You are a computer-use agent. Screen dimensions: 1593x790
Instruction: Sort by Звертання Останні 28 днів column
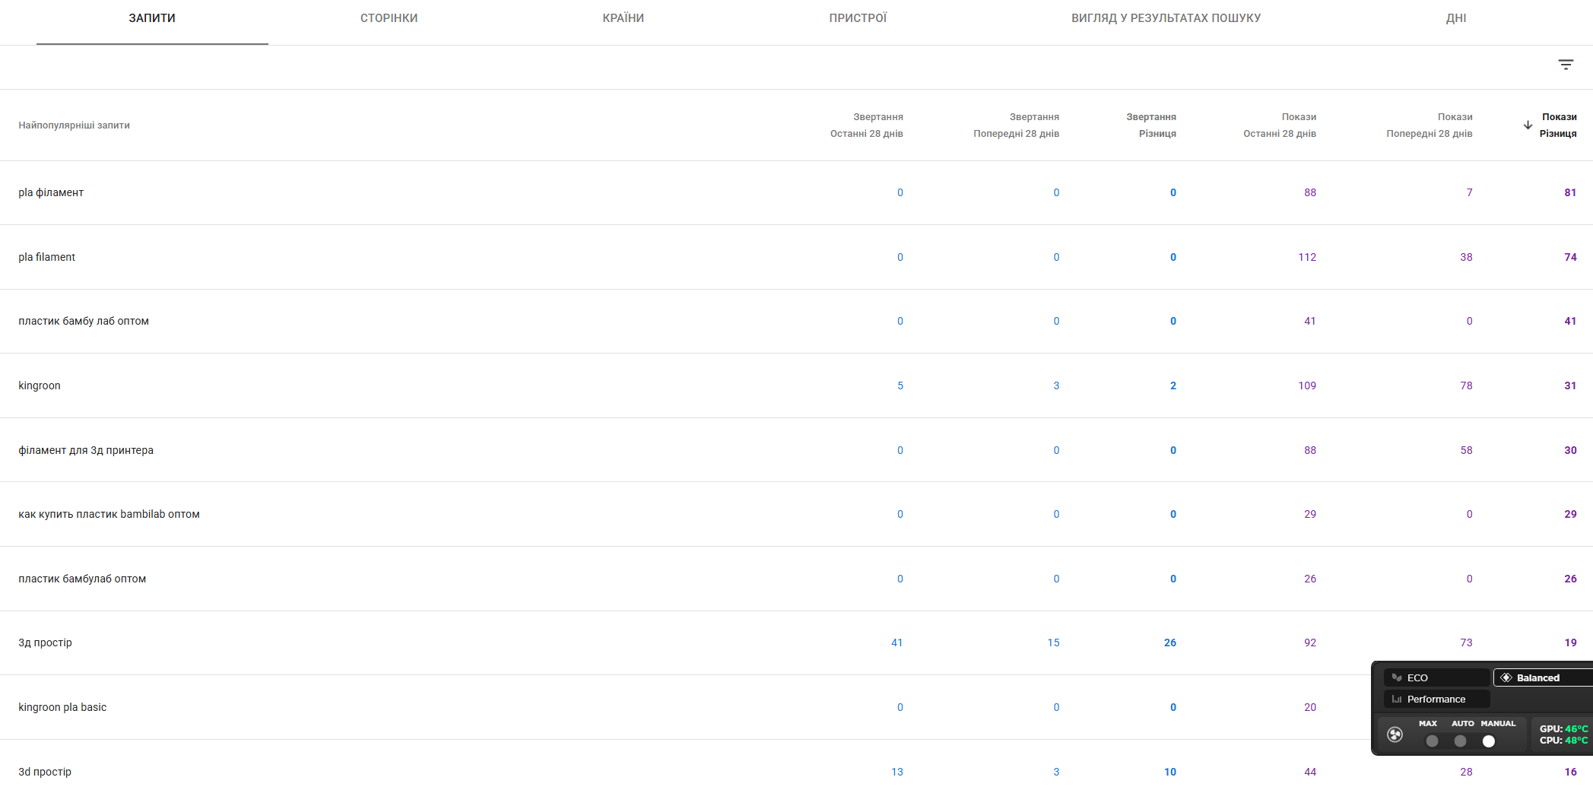pyautogui.click(x=867, y=125)
